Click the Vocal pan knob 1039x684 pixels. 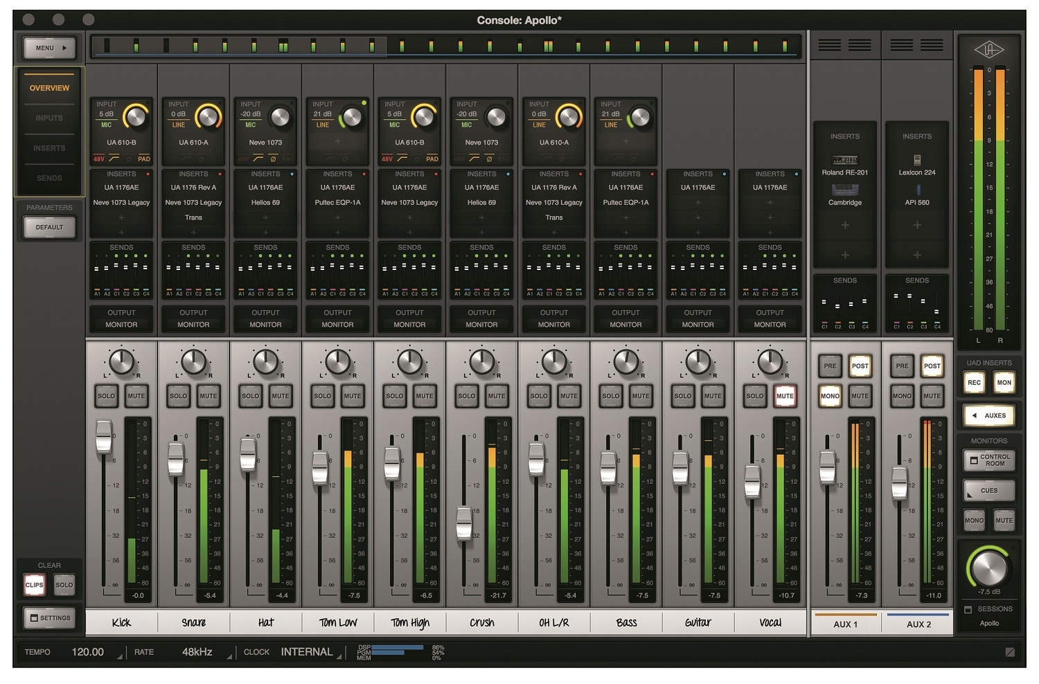pos(770,362)
